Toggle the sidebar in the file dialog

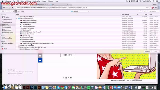click(3, 11)
